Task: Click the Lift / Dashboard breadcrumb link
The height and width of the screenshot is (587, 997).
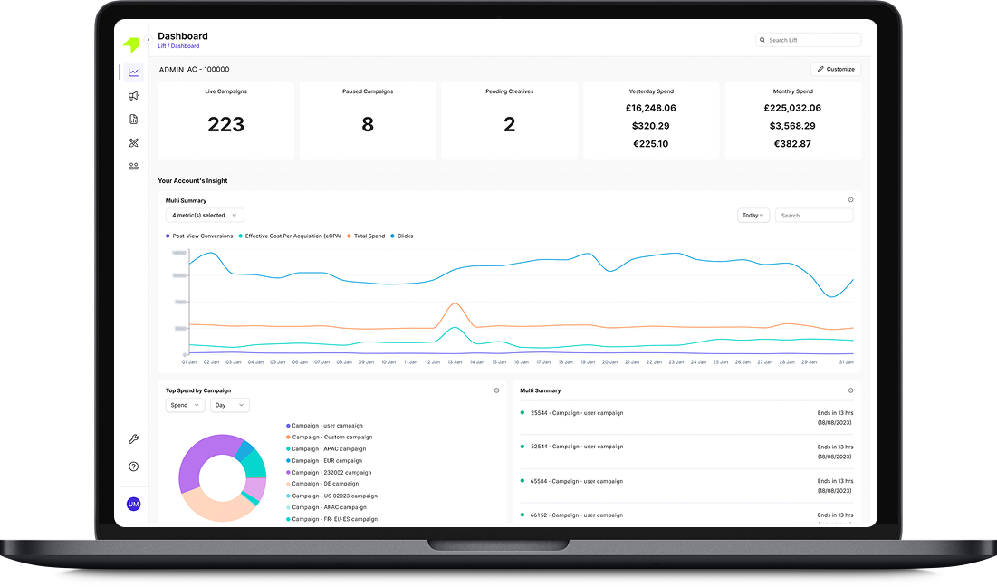Action: (178, 46)
